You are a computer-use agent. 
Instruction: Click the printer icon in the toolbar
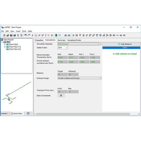(14, 35)
